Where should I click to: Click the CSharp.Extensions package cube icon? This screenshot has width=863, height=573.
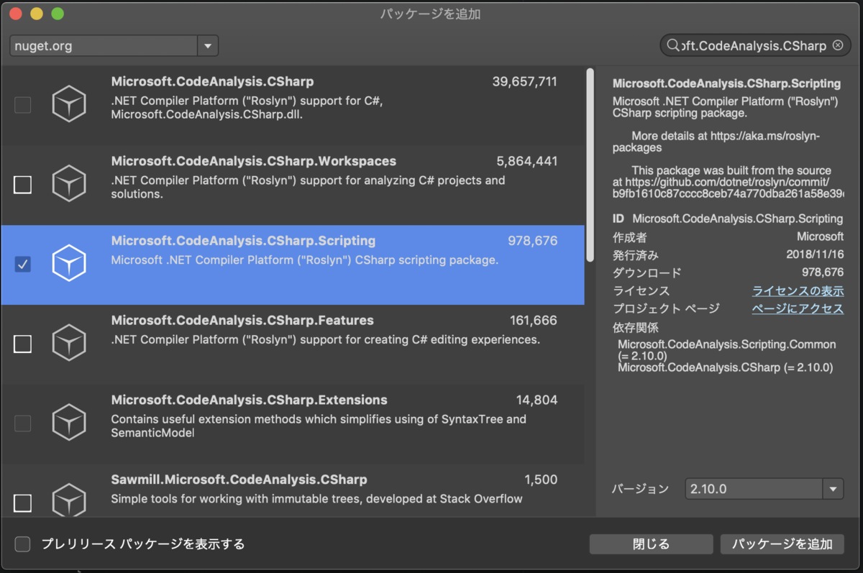tap(69, 423)
